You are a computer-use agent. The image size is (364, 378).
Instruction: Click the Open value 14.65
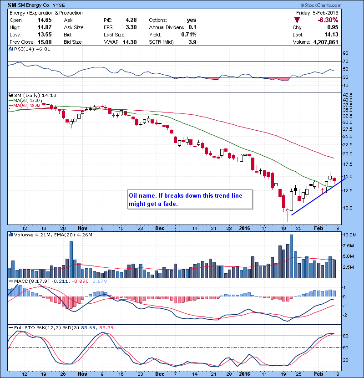point(45,20)
